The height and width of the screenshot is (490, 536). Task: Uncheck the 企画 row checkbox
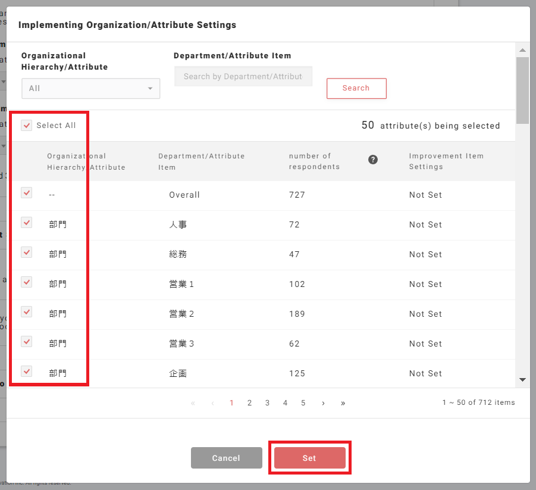tap(27, 372)
